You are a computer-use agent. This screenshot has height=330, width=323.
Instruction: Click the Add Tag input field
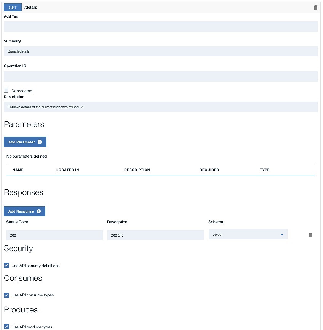160,26
